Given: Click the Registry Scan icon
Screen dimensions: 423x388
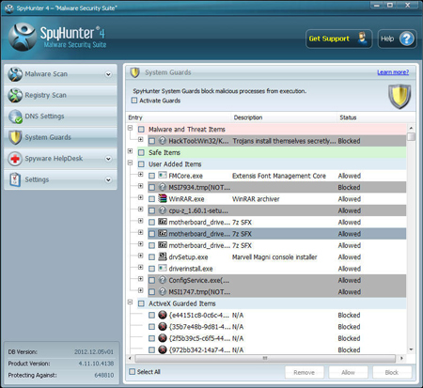Looking at the screenshot, I should pos(15,95).
